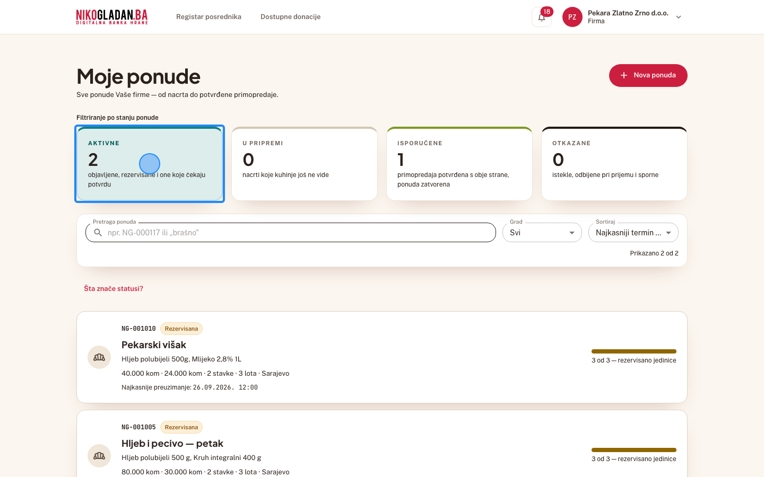Expand the account menu chevron

(x=679, y=17)
